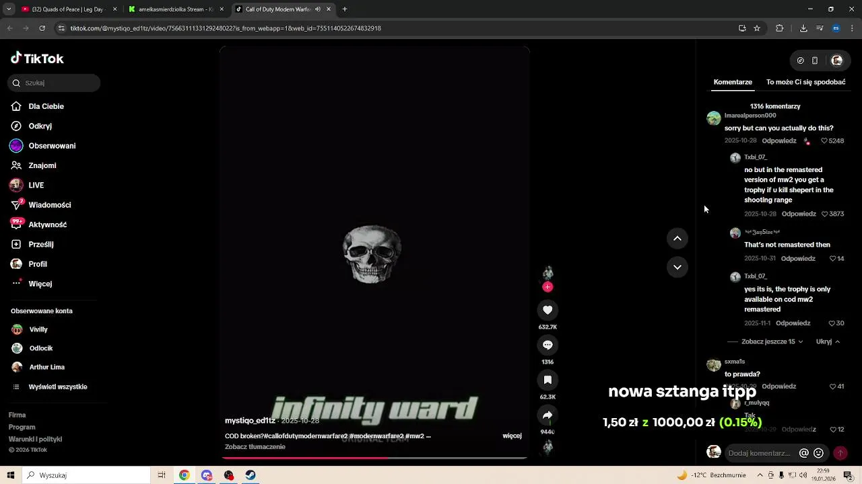Click the Dodaj komentarz input field
The image size is (862, 484).
coord(759,453)
